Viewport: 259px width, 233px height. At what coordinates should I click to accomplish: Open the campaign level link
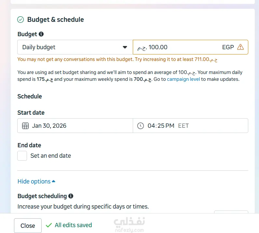tap(183, 79)
